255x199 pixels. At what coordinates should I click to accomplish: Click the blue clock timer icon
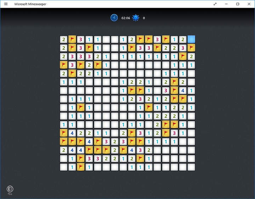(x=114, y=18)
